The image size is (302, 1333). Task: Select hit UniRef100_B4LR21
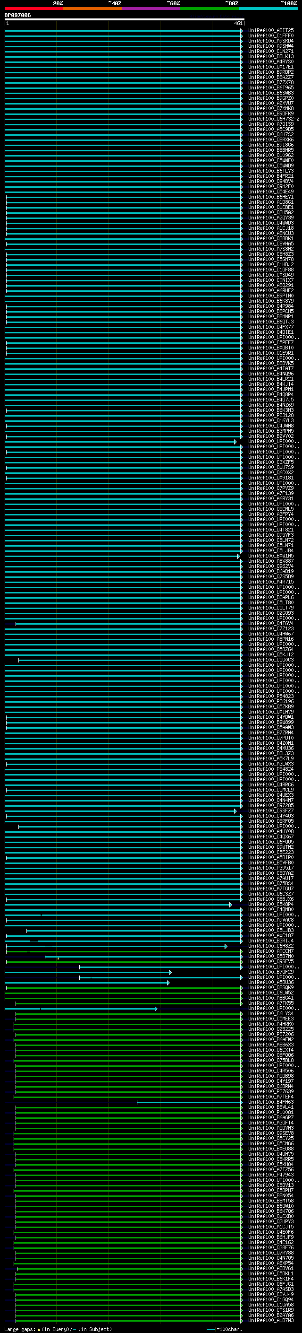pos(271,379)
